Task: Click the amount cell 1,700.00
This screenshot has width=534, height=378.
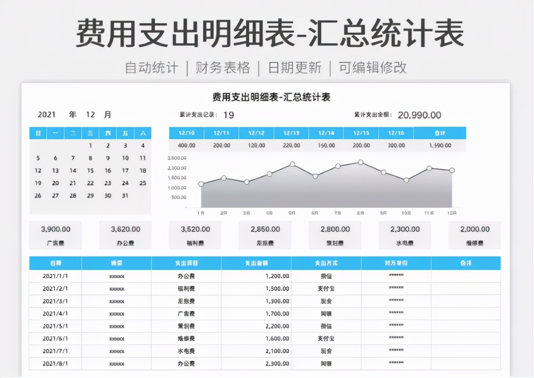Action: tap(256, 314)
